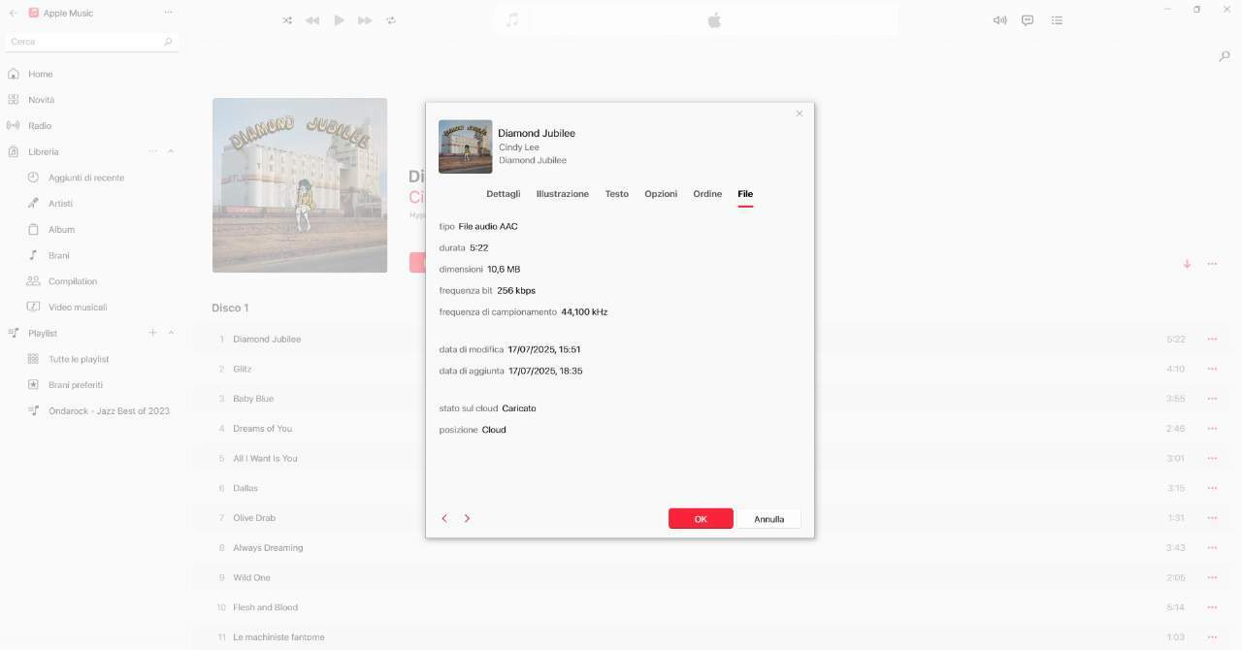
Task: Open the Apple Music three-dot menu
Action: (168, 13)
